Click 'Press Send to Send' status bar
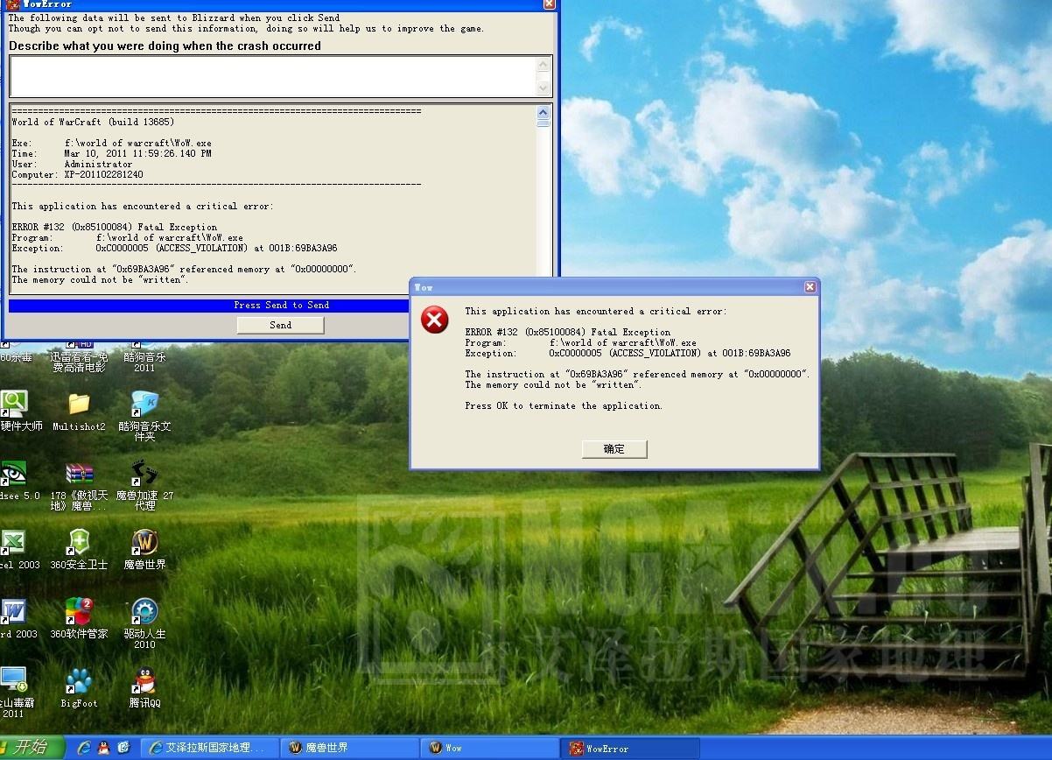This screenshot has width=1052, height=760. coord(281,305)
